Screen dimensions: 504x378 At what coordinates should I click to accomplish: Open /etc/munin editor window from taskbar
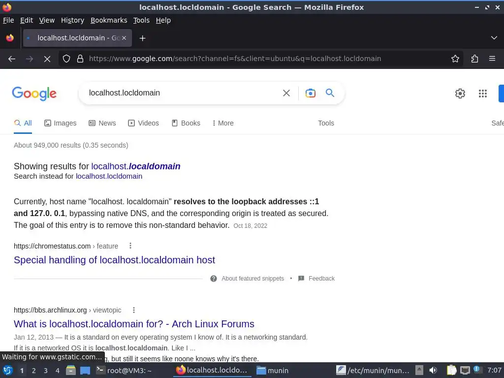pos(373,371)
